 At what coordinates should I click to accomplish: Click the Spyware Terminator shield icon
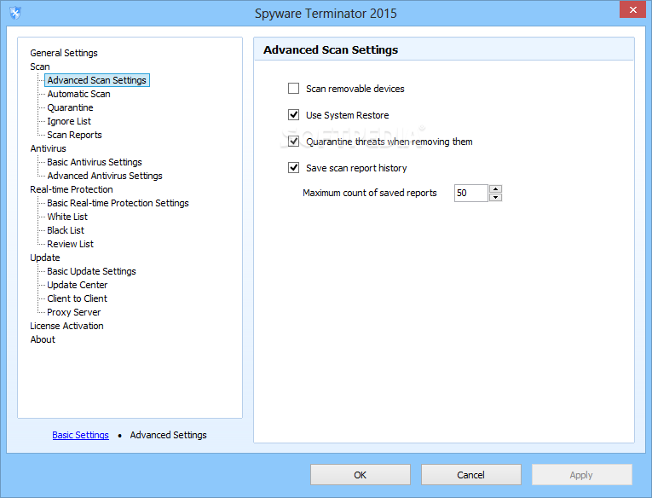tap(15, 13)
